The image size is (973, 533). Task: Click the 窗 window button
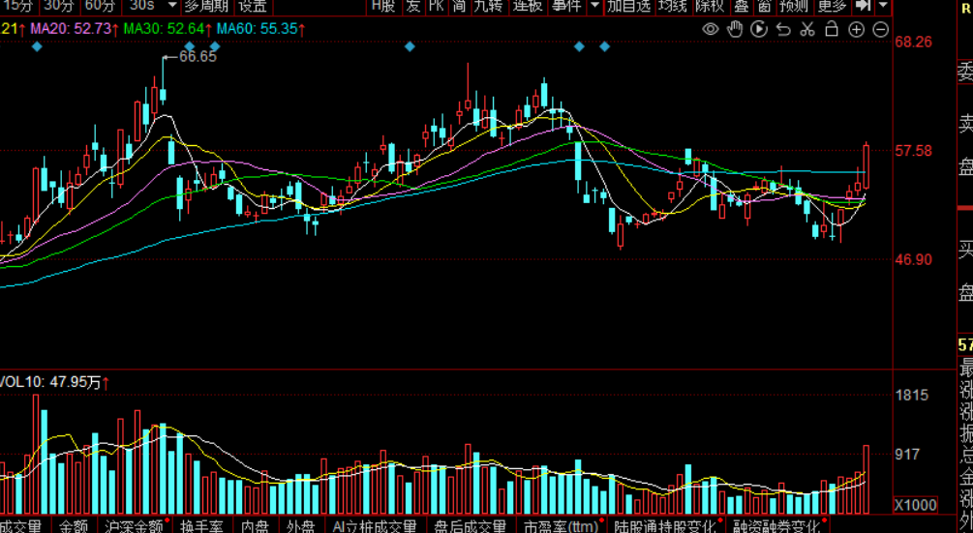pyautogui.click(x=765, y=6)
